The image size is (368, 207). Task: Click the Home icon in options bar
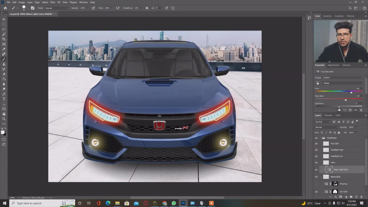(x=5, y=8)
